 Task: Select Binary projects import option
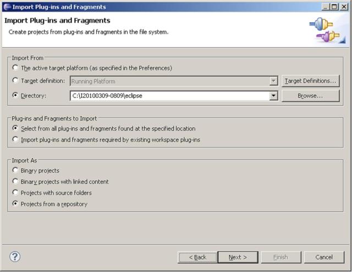point(15,170)
